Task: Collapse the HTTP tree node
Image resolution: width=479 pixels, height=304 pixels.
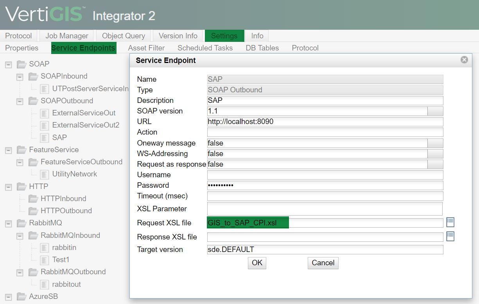Action: (x=8, y=187)
